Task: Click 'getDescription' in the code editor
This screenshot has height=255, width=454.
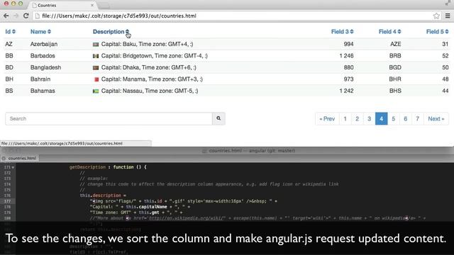Action: 87,167
